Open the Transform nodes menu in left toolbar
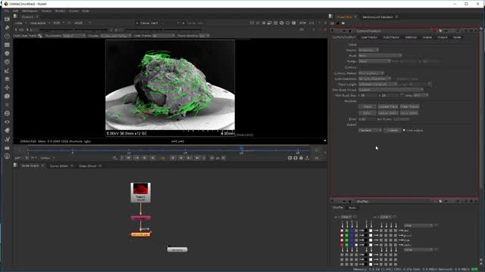This screenshot has width=485, height=272. (x=7, y=88)
